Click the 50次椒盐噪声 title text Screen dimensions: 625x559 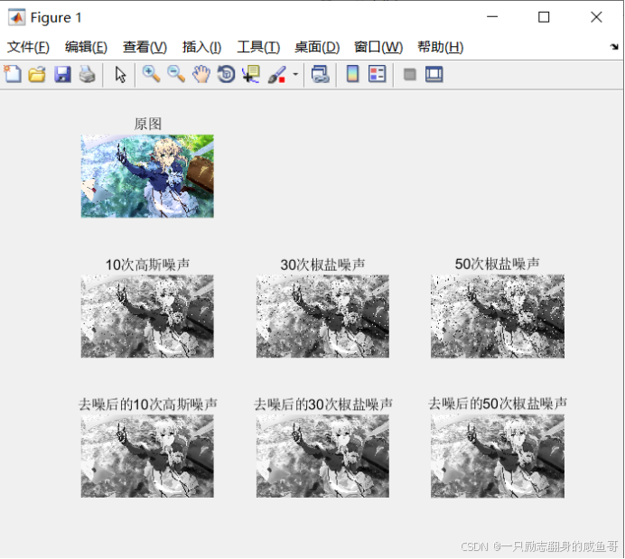click(497, 264)
